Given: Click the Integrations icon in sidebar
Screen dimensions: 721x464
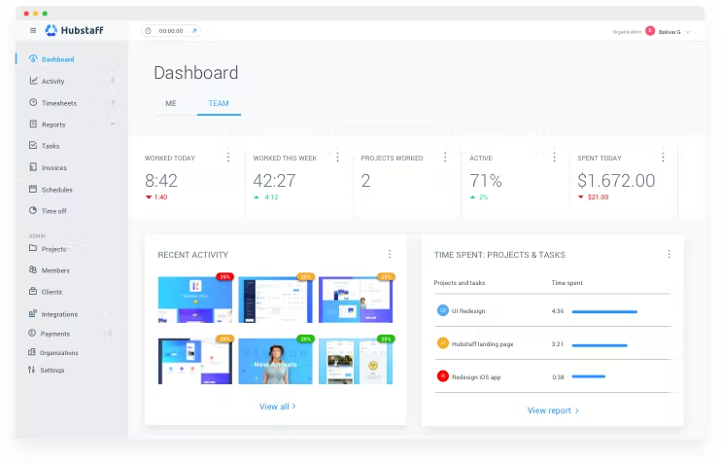Looking at the screenshot, I should [33, 313].
